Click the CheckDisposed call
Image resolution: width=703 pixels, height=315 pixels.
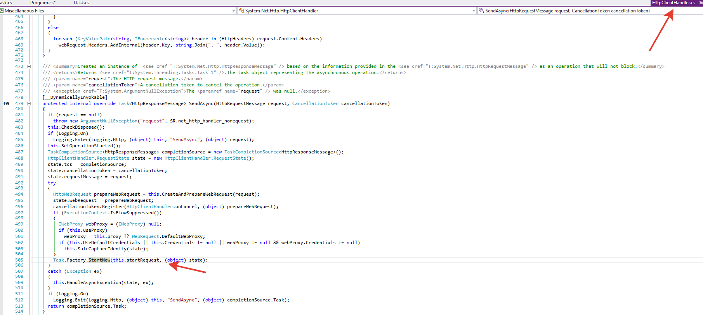[79, 127]
